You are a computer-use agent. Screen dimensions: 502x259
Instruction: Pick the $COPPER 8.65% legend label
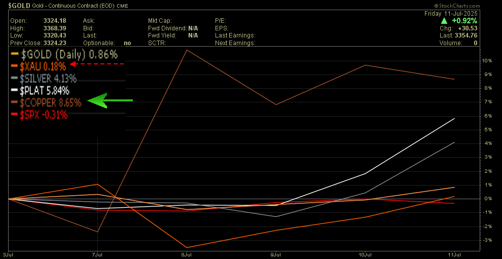51,103
